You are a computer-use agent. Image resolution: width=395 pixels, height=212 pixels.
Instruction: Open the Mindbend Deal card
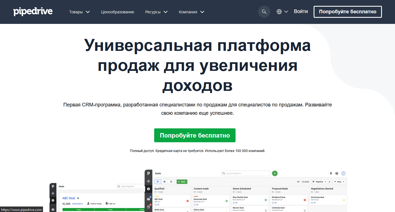click(x=289, y=200)
